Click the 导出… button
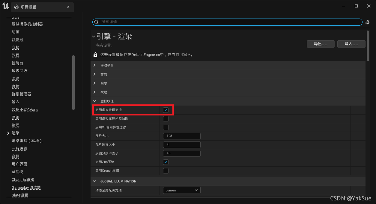The width and height of the screenshot is (376, 204). coord(321,44)
